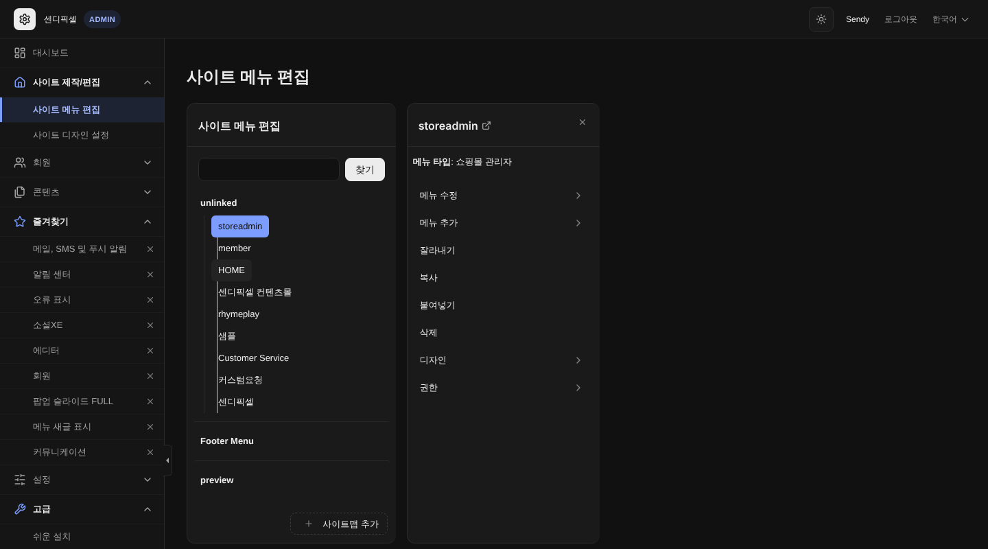988x549 pixels.
Task: Expand the 콘텐츠 sidebar section
Action: (82, 192)
